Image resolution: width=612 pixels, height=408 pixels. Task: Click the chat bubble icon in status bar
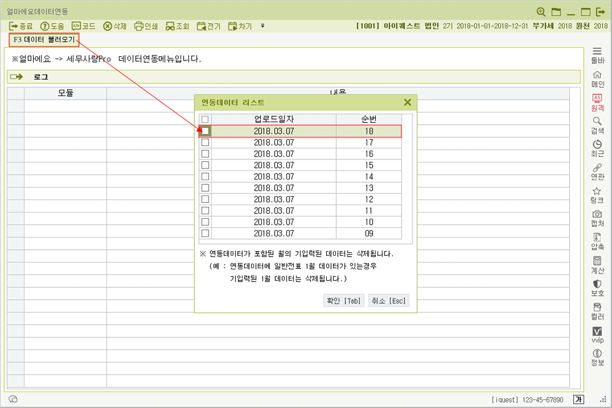[13, 399]
